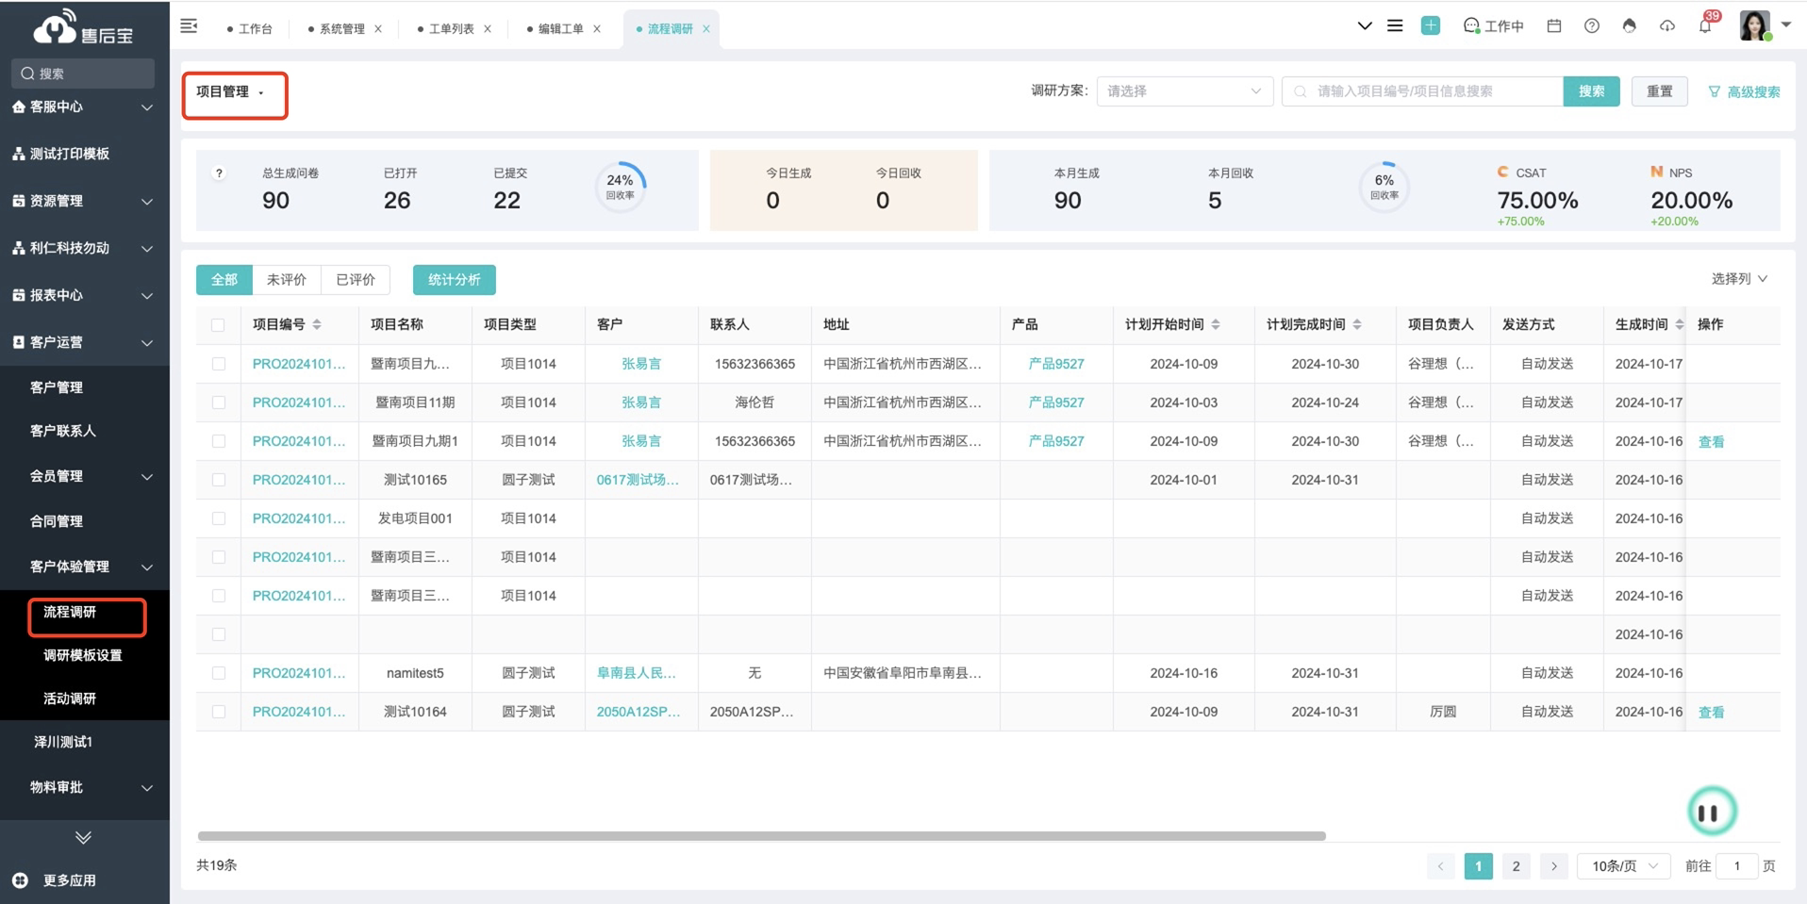Click the green plus quick-create icon
The image size is (1807, 904).
[x=1431, y=26]
